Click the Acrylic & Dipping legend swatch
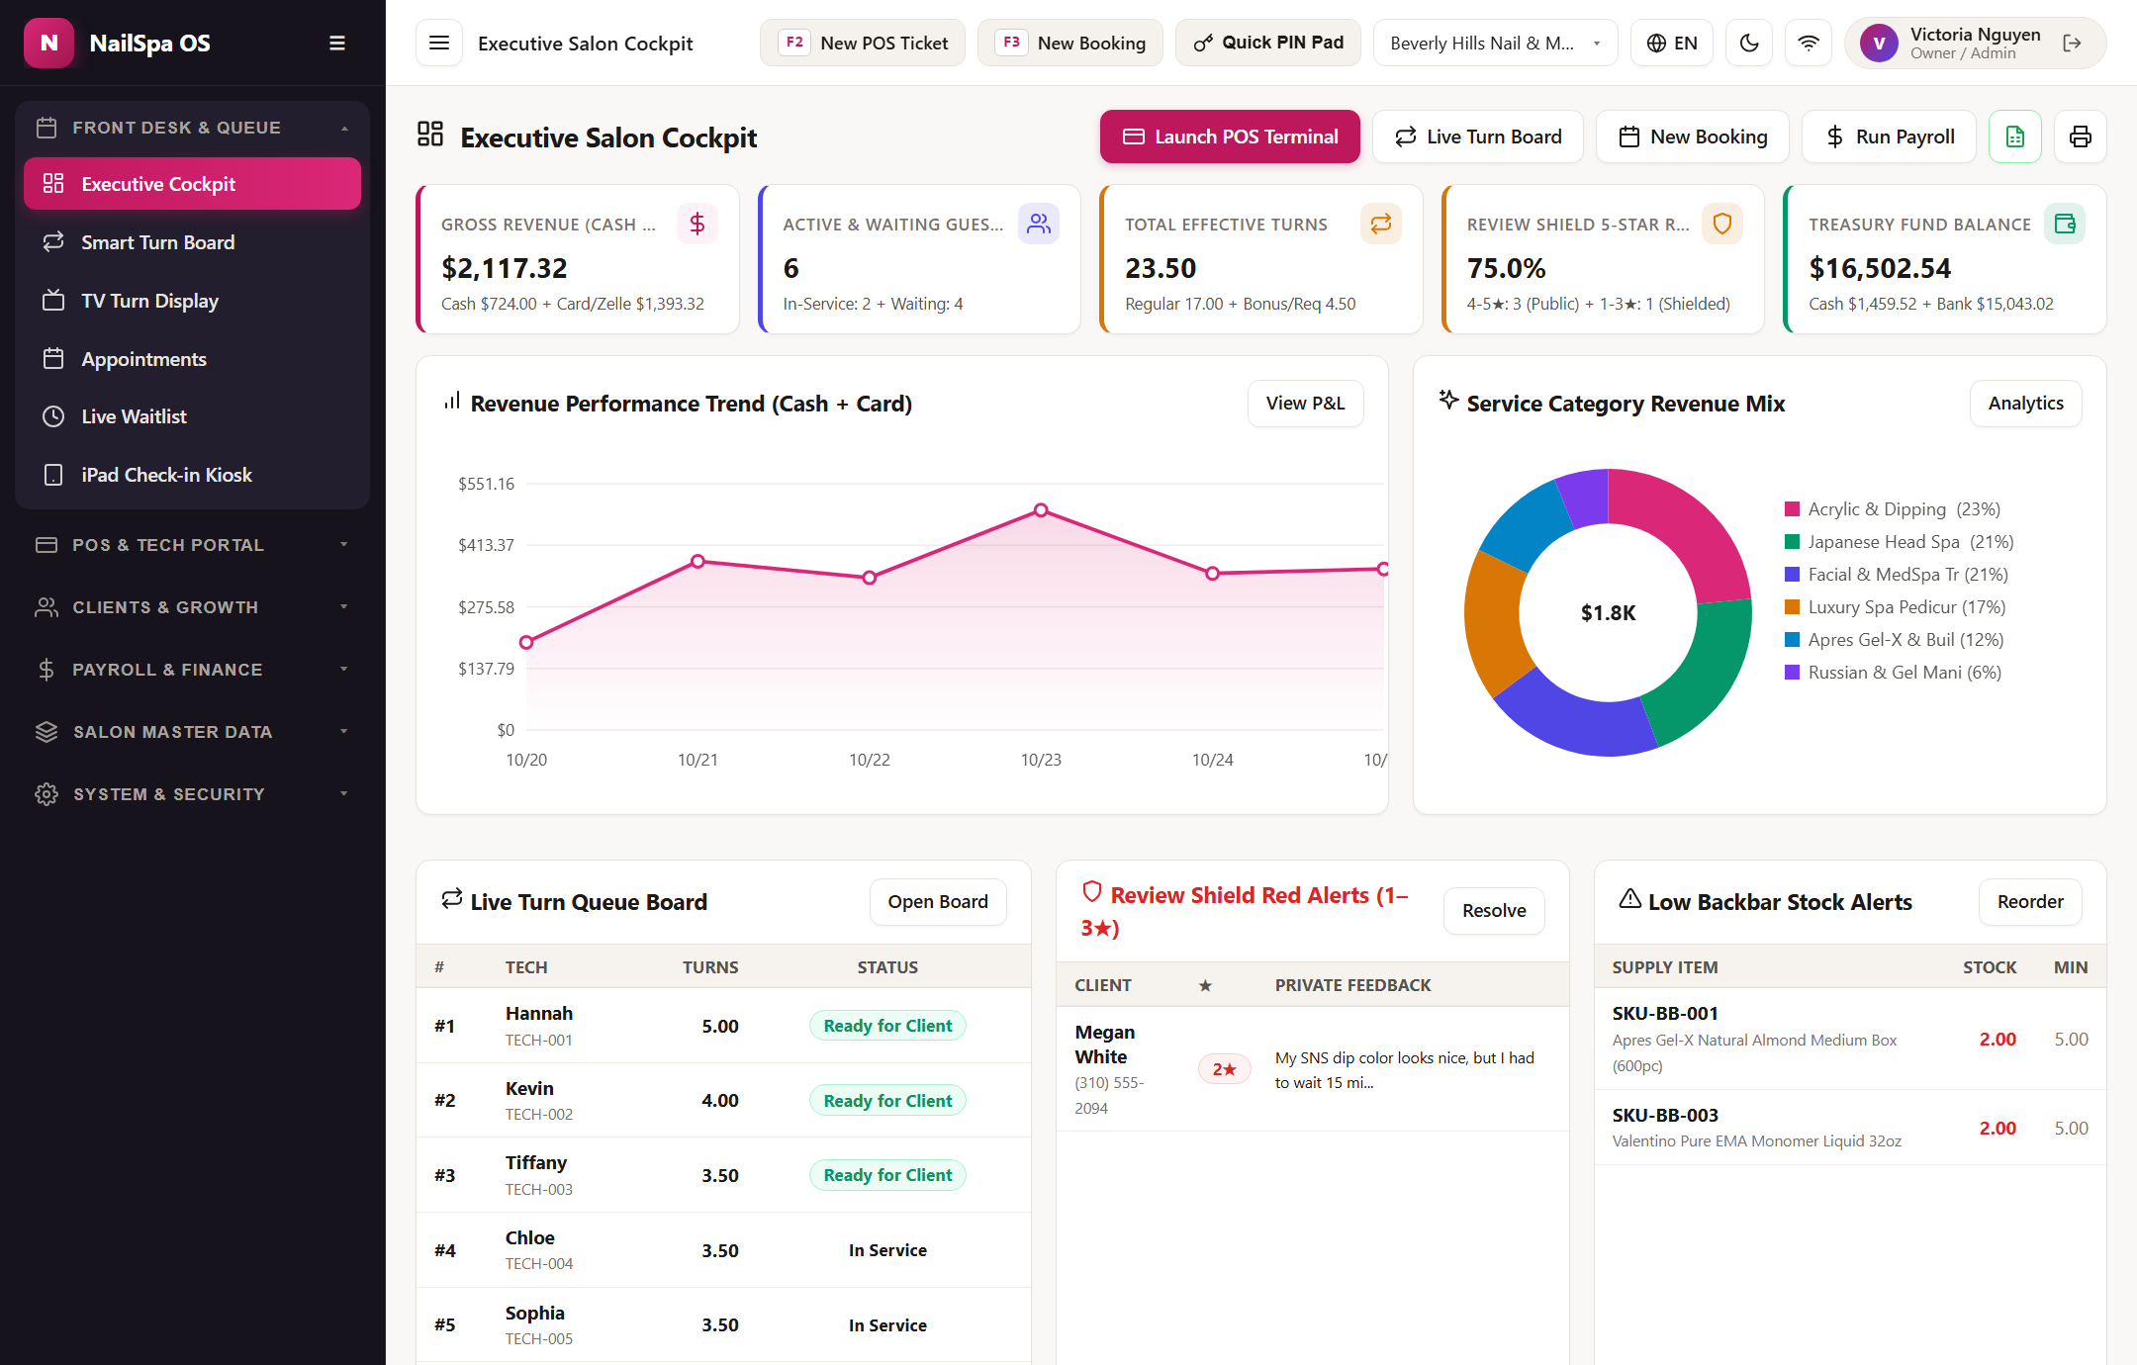The height and width of the screenshot is (1365, 2137). click(1792, 509)
